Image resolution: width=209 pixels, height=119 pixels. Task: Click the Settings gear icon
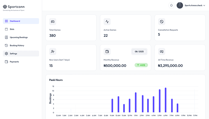[x=6, y=54]
